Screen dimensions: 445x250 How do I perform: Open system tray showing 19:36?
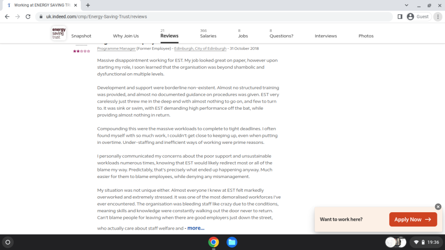point(427,242)
